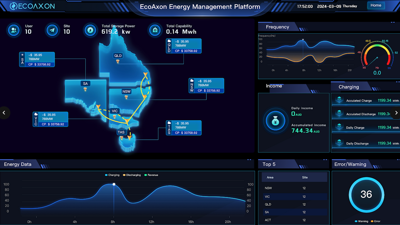Select the NSW region label on the map
Screen dimensions: 400x225
(x=127, y=91)
